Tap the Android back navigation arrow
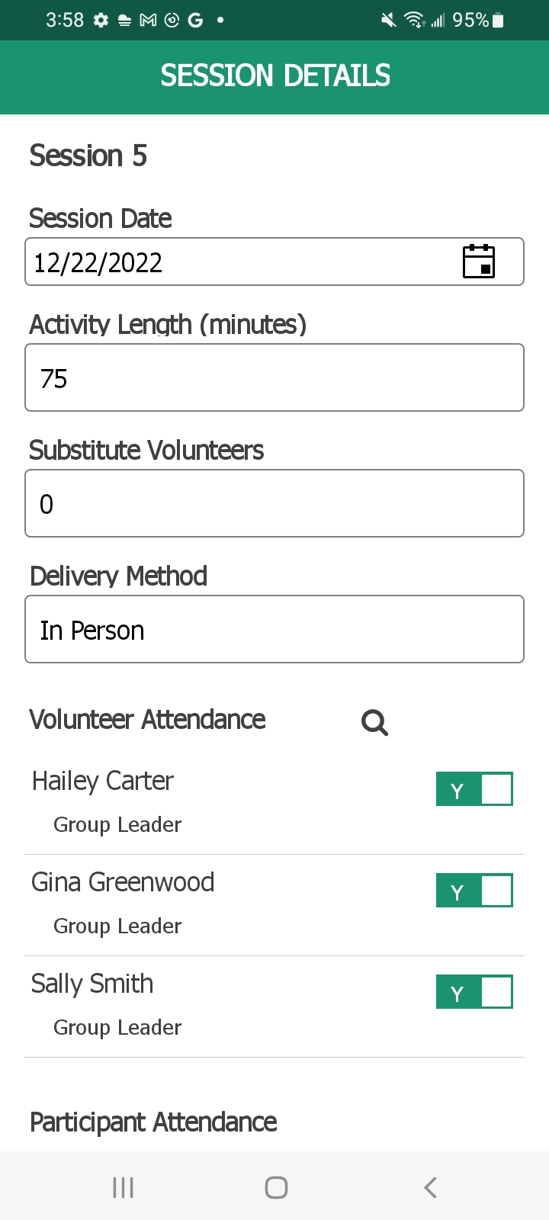Screen dimensions: 549x1220 click(x=430, y=1187)
